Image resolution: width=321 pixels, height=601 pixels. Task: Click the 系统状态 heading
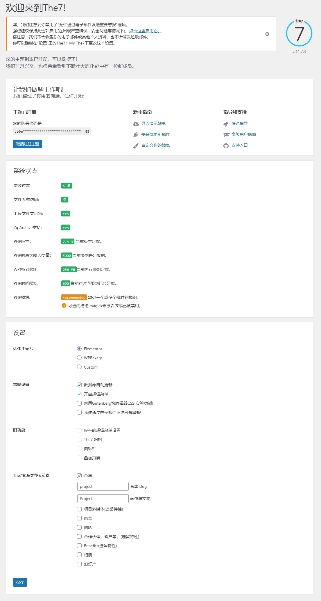[x=25, y=171]
